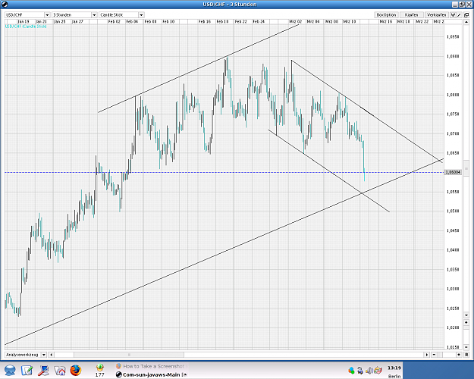Click the horizontal scrollbar right arrow
The width and height of the screenshot is (474, 379).
pyautogui.click(x=427, y=355)
